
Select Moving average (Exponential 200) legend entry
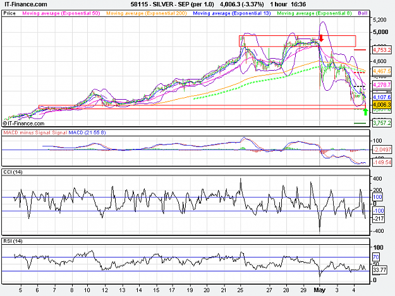tap(147, 13)
